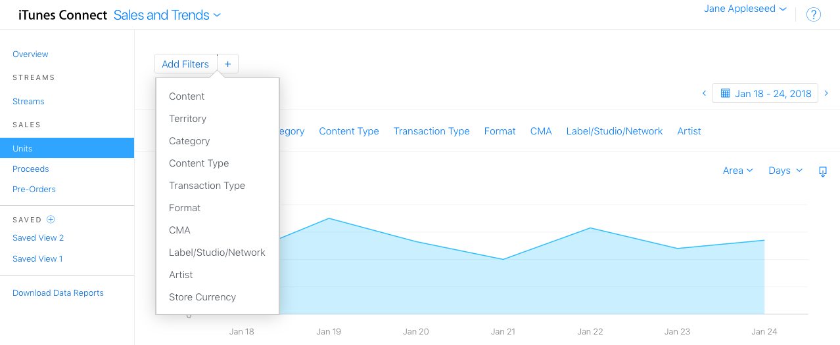Select Content Type filter menu option
This screenshot has width=840, height=345.
click(x=198, y=163)
